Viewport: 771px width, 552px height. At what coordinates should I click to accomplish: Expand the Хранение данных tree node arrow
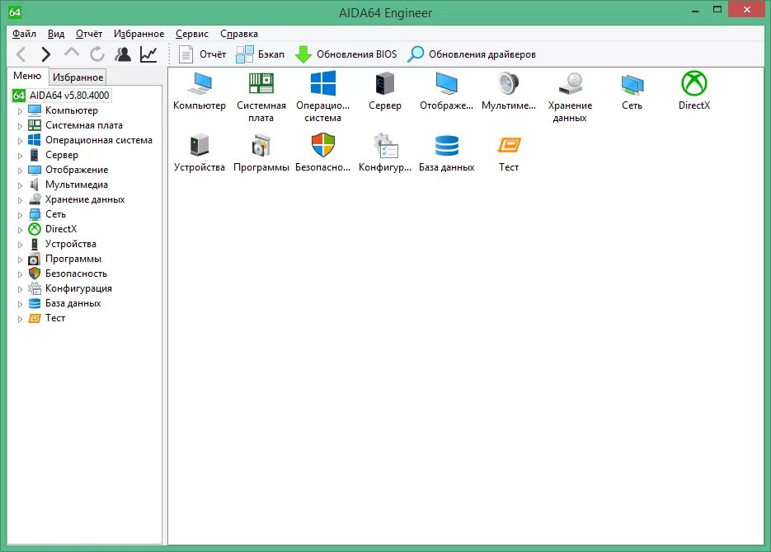[x=20, y=200]
